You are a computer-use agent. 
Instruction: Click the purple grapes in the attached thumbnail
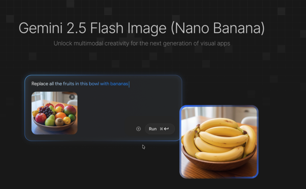45,111
